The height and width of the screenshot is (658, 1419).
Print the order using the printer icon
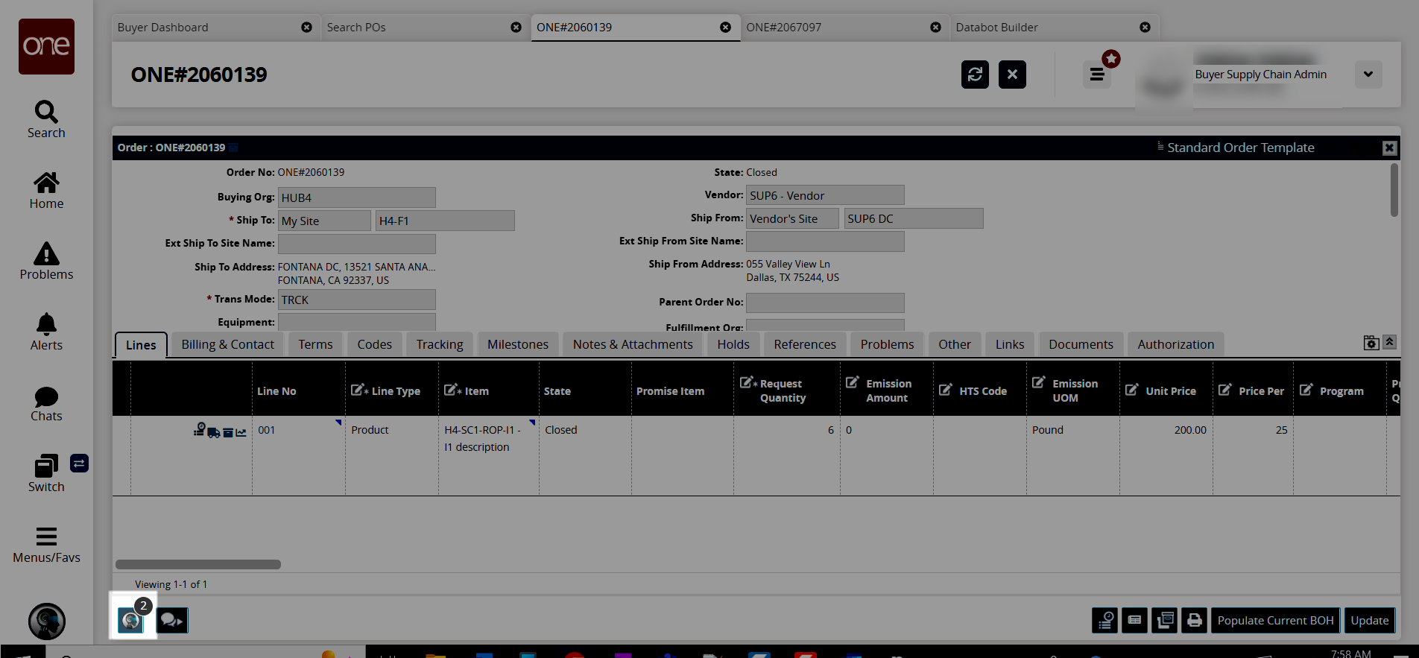(1195, 620)
